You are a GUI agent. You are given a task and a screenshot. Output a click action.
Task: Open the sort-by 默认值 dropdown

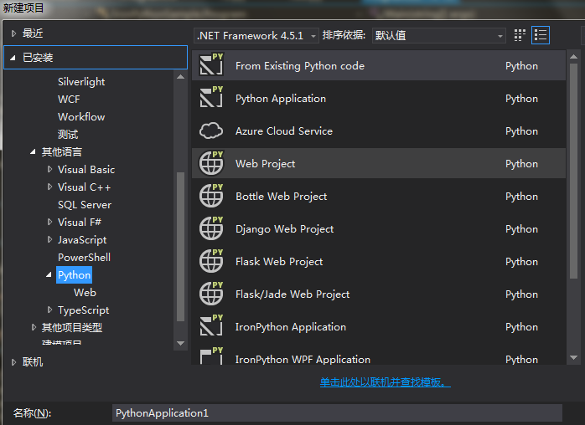click(x=439, y=36)
